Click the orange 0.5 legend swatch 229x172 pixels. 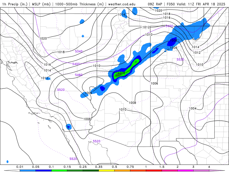click(x=123, y=171)
